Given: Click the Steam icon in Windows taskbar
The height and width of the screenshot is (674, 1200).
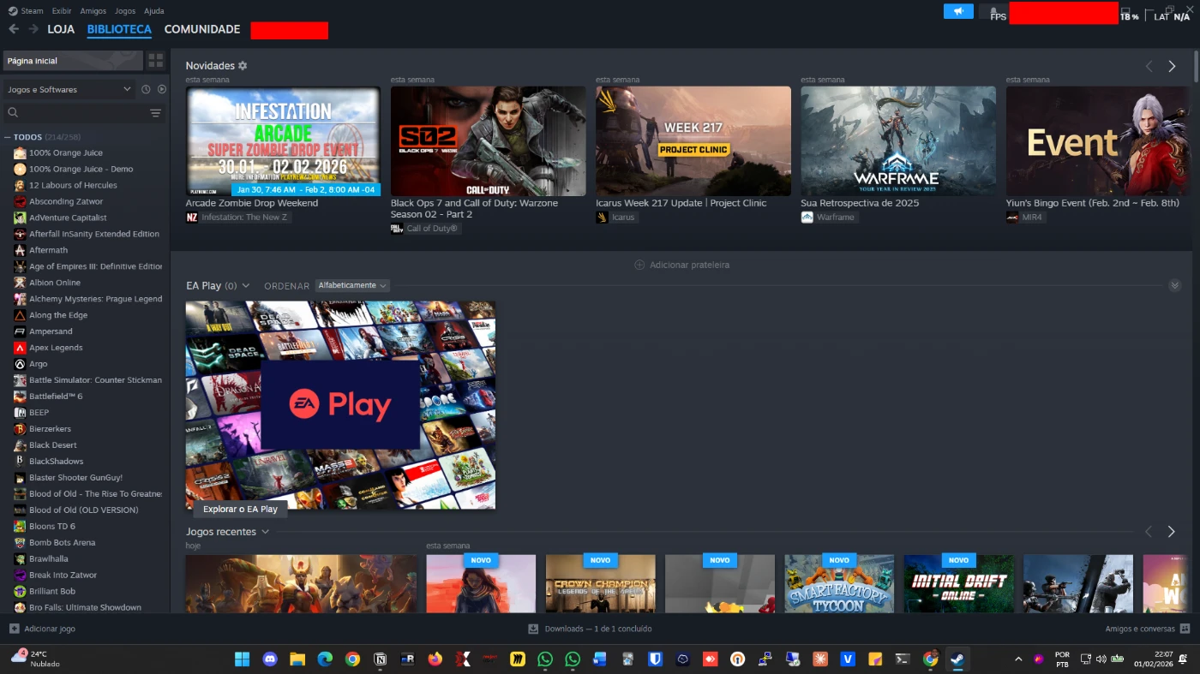Looking at the screenshot, I should click(957, 659).
